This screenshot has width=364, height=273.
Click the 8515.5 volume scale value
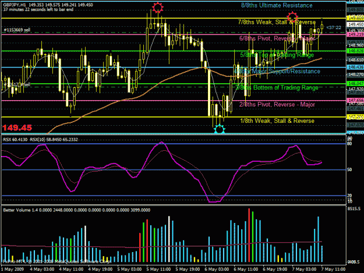pos(354,209)
